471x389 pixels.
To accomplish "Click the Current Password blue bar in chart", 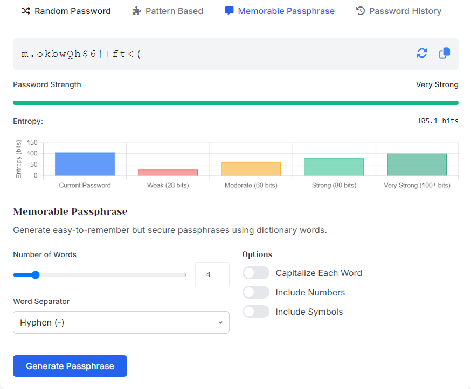I will tap(85, 164).
